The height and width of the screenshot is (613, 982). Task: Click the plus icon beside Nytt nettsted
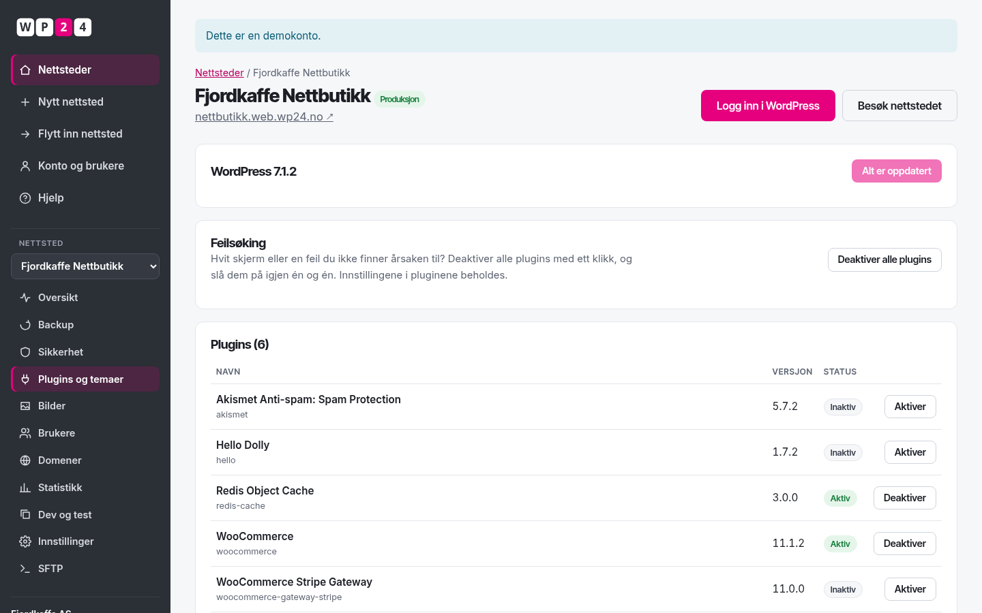[25, 102]
